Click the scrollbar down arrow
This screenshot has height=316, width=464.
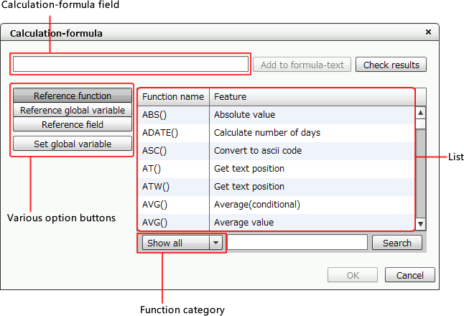click(420, 224)
